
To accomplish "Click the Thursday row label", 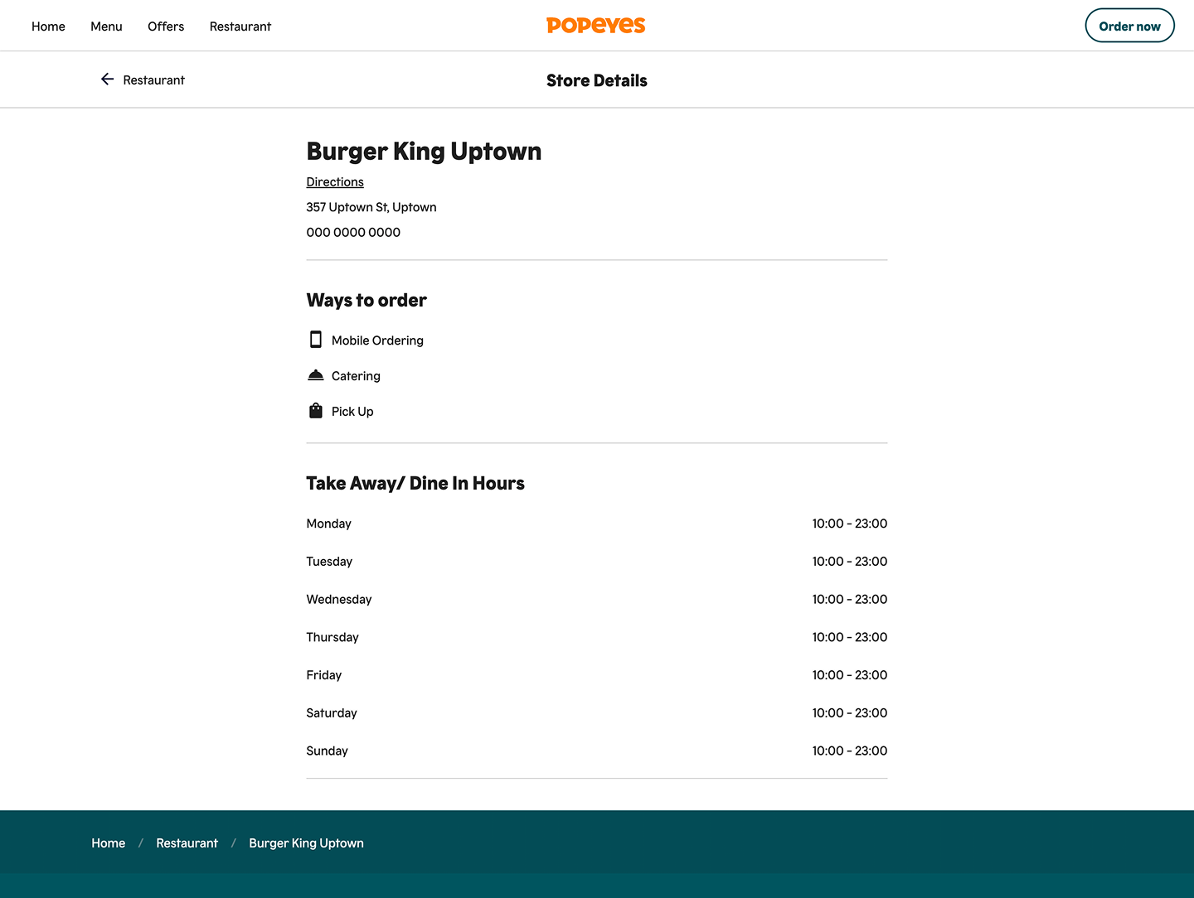I will pos(332,637).
